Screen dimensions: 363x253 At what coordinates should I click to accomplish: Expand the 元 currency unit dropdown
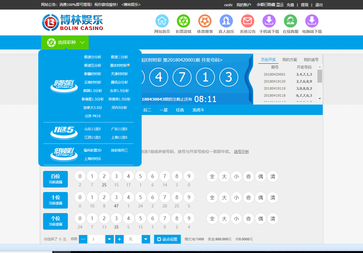click(146, 239)
